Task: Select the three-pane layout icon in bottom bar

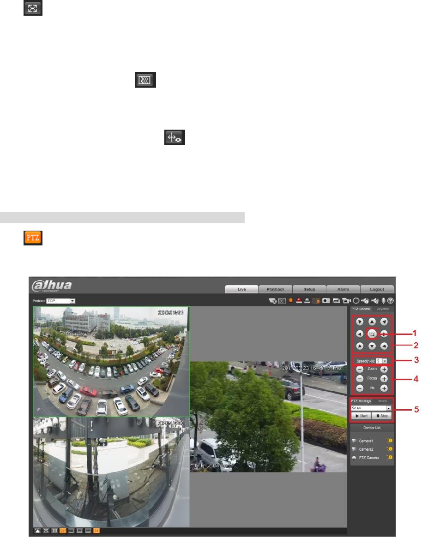Action: [x=88, y=531]
